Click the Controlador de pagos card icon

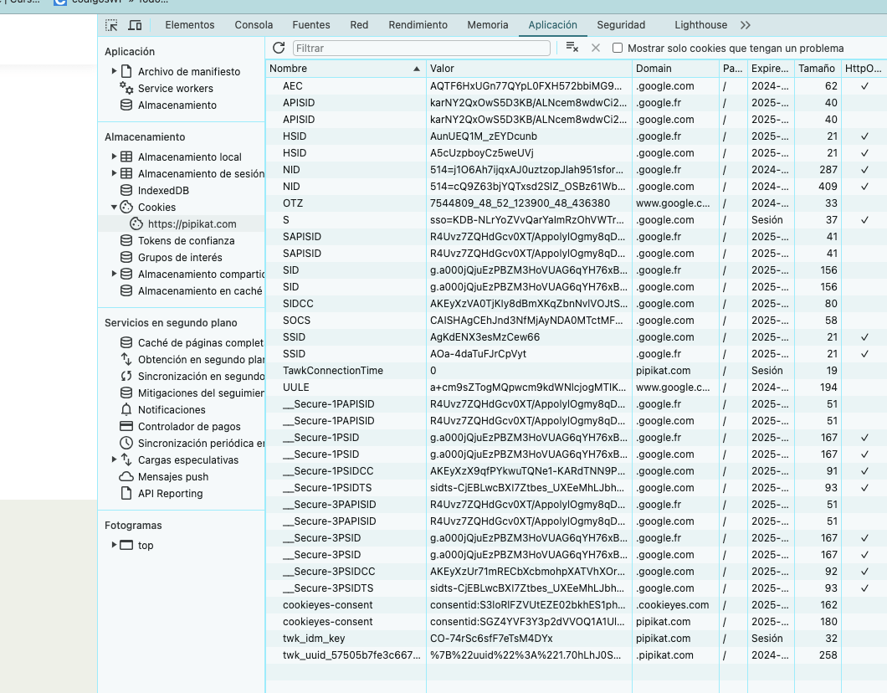126,427
